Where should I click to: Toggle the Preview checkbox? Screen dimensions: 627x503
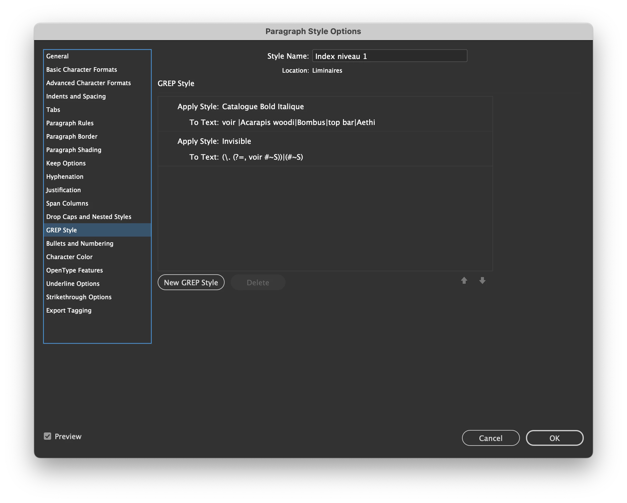(47, 436)
